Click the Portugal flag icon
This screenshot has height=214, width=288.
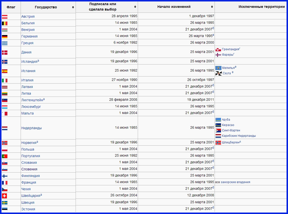[x=5, y=156]
